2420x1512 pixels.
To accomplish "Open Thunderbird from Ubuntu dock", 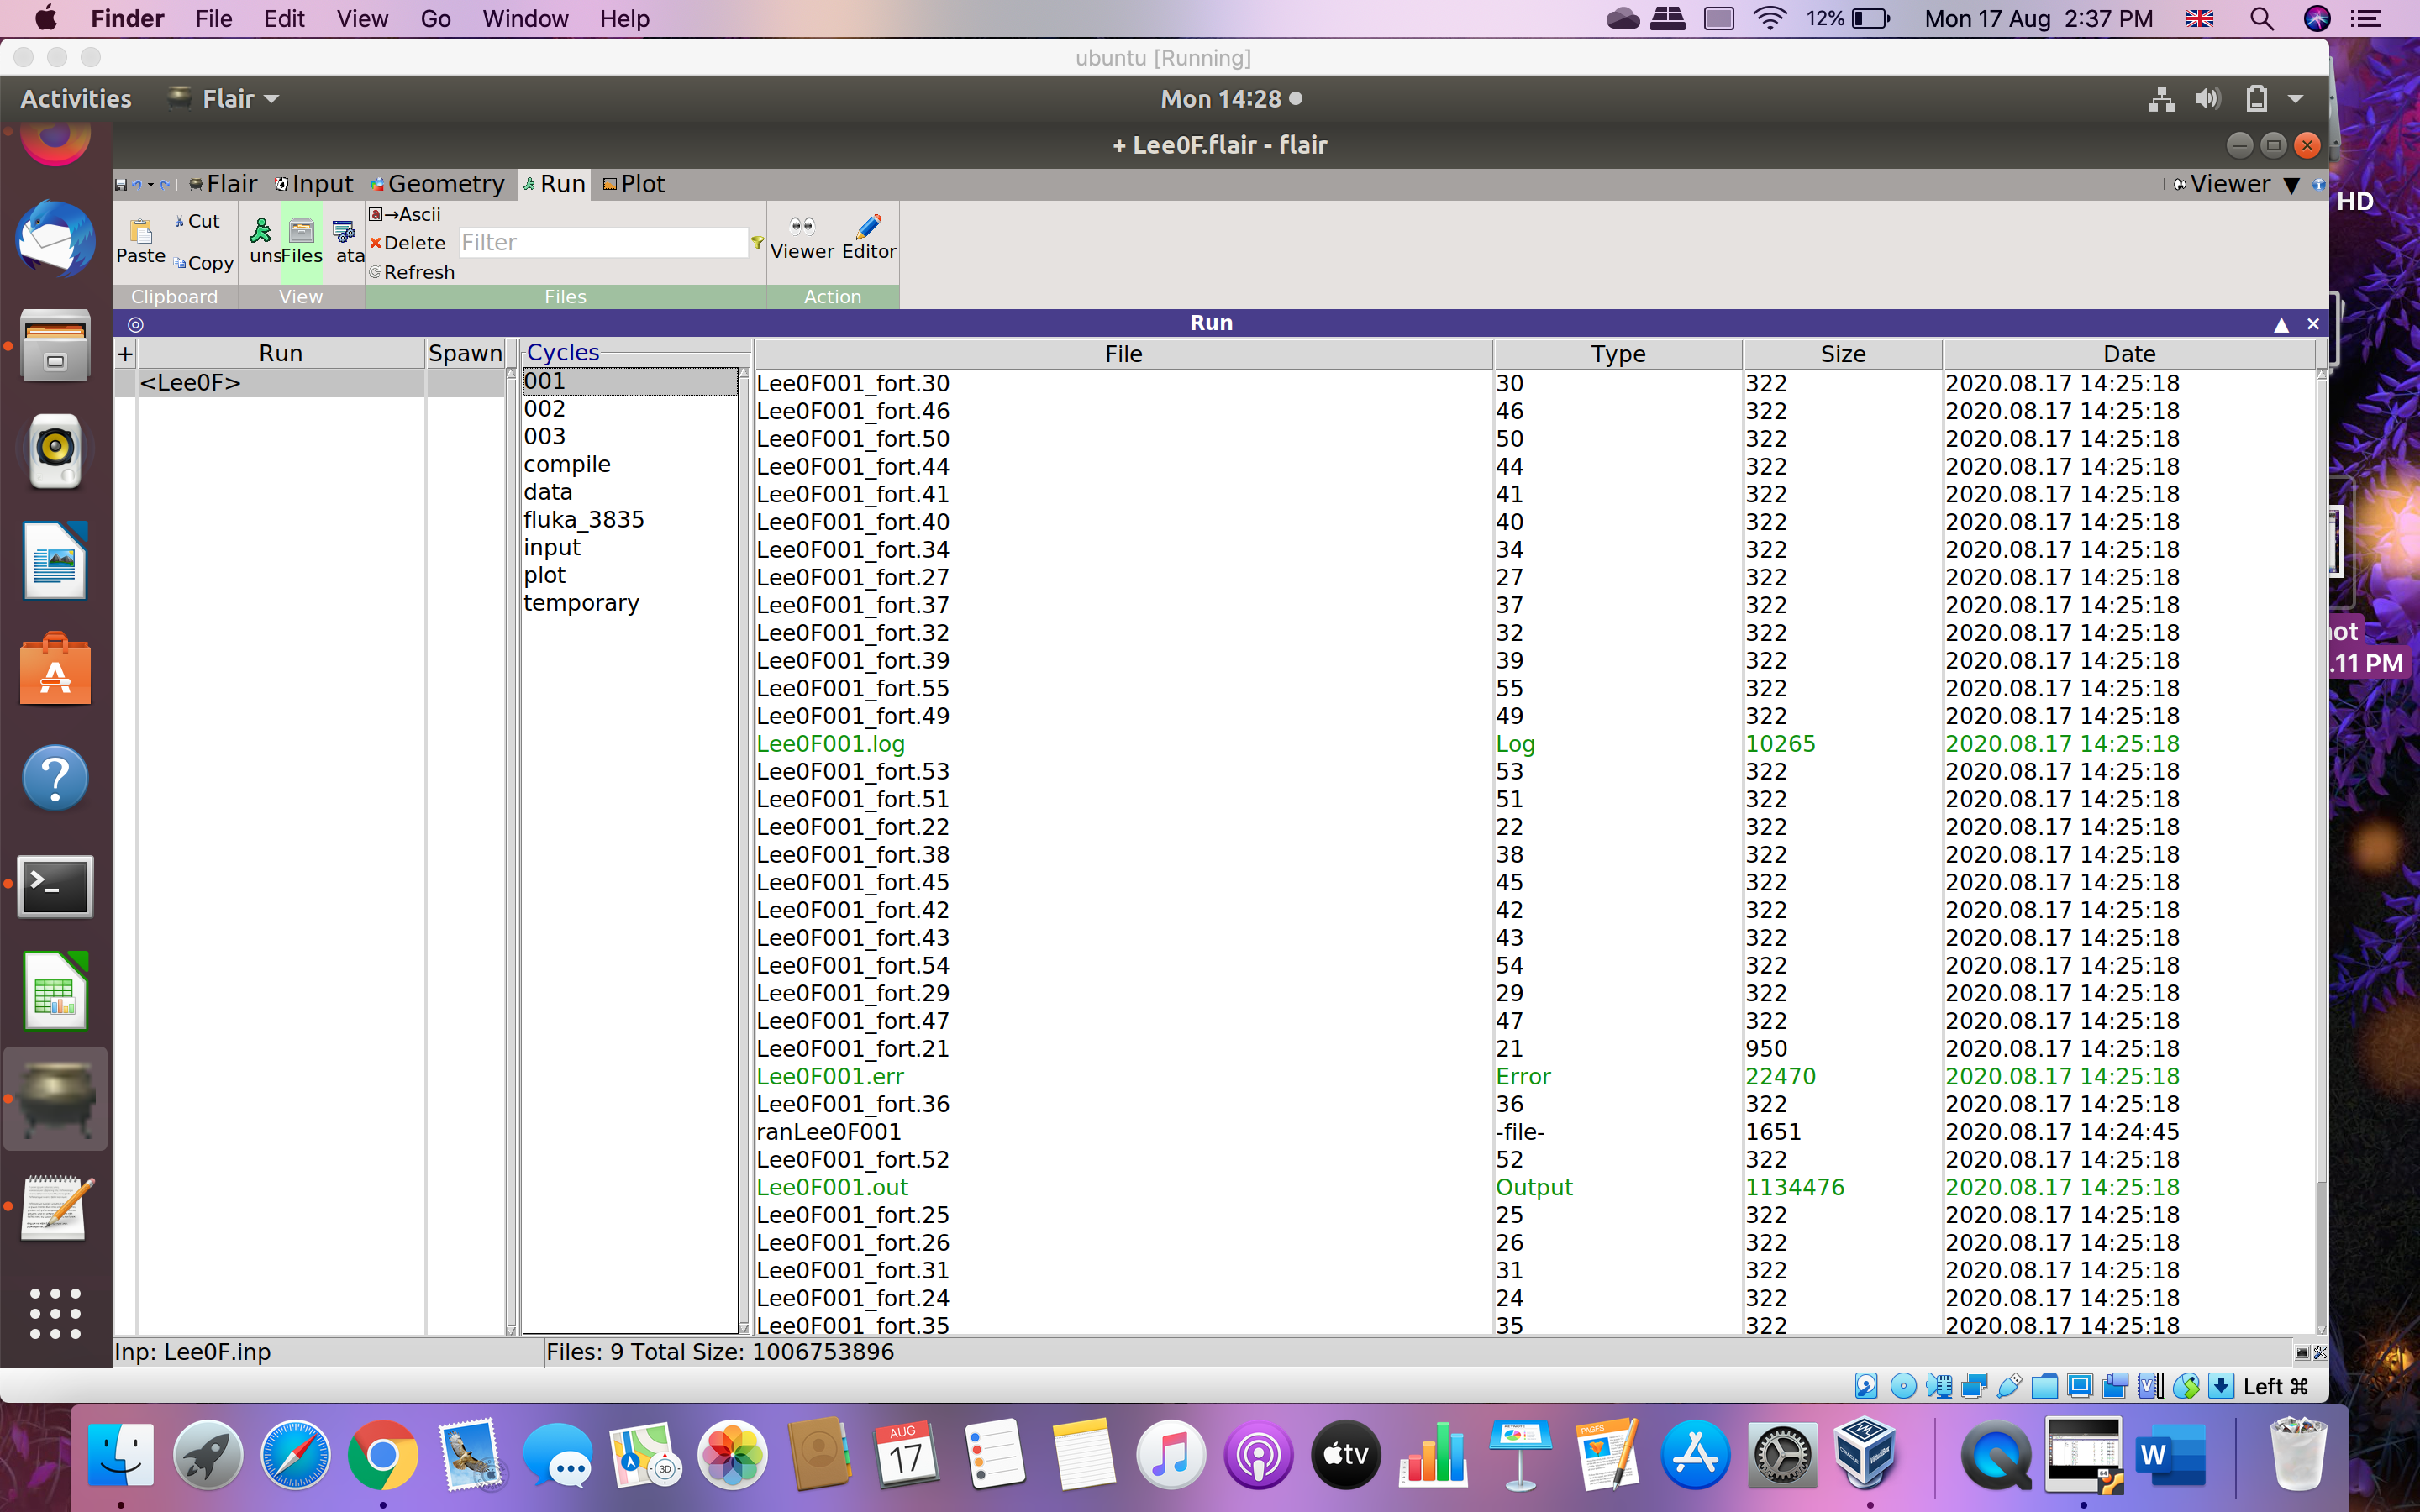I will (x=55, y=239).
